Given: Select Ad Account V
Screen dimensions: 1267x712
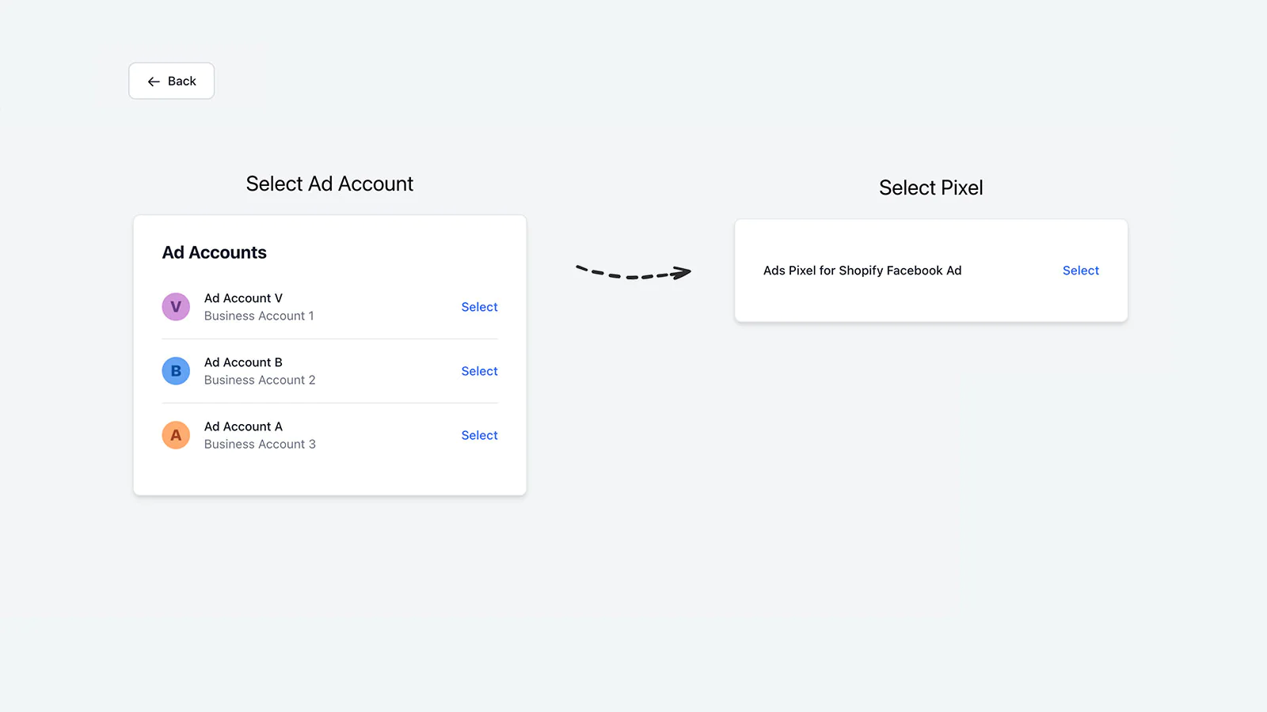Looking at the screenshot, I should [479, 307].
